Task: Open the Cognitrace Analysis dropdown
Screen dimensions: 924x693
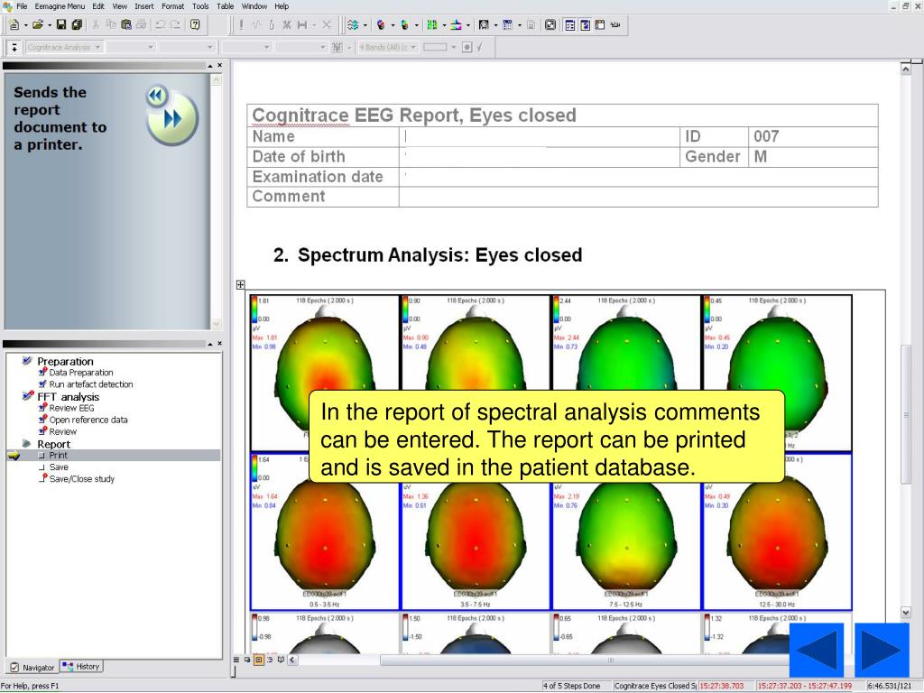Action: coord(97,47)
